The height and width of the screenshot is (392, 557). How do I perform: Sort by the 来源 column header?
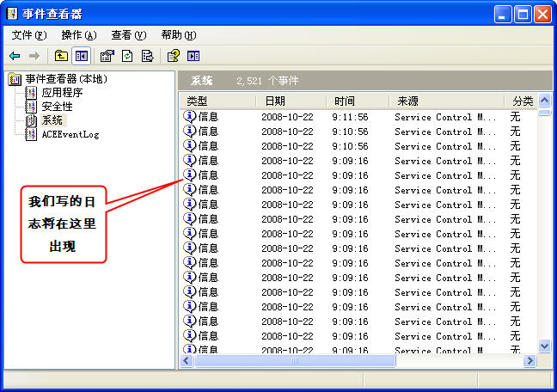(x=447, y=101)
